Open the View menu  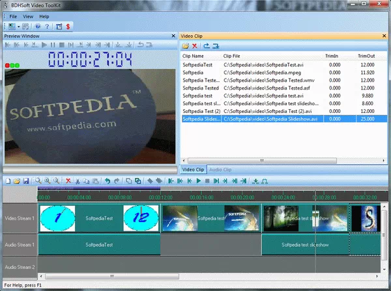pyautogui.click(x=29, y=16)
